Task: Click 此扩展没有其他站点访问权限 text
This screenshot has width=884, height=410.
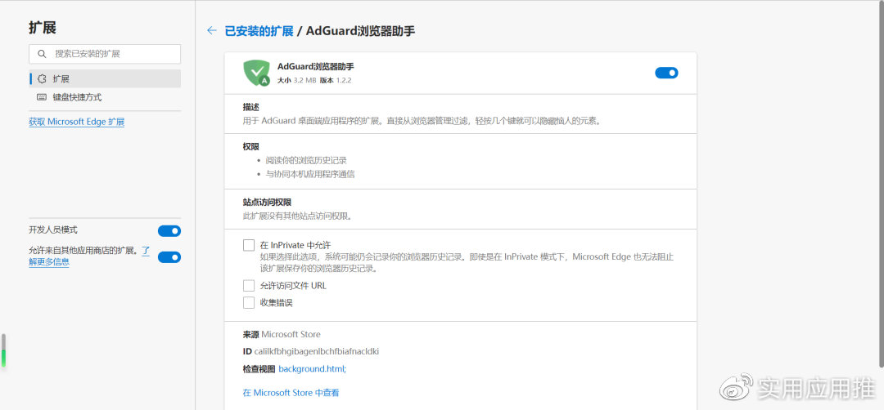Action: [297, 216]
